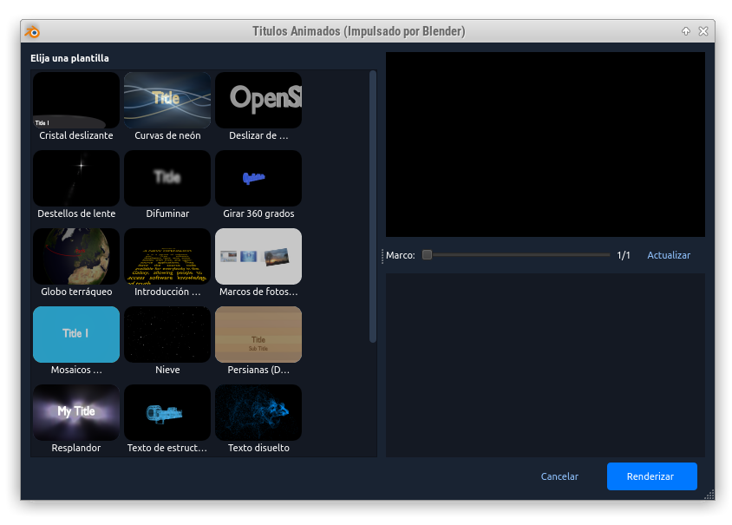732x525 pixels.
Task: Choose the Curvas de neón template
Action: click(167, 101)
